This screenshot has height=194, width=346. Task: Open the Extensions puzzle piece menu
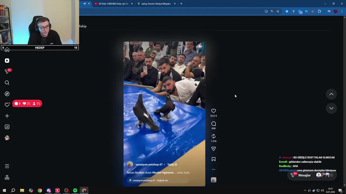tap(320, 11)
